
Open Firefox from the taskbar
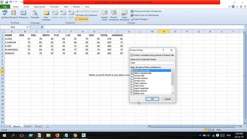pyautogui.click(x=57, y=136)
